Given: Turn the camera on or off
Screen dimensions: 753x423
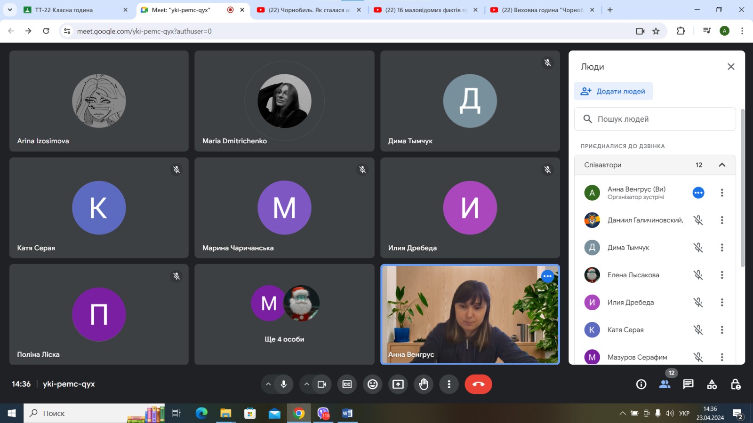Looking at the screenshot, I should [x=322, y=384].
